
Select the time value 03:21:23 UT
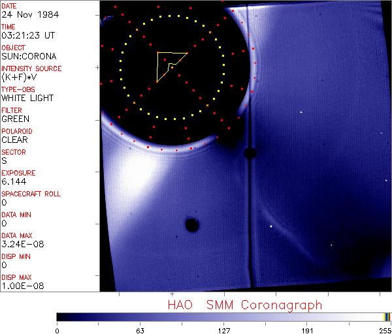[x=27, y=35]
